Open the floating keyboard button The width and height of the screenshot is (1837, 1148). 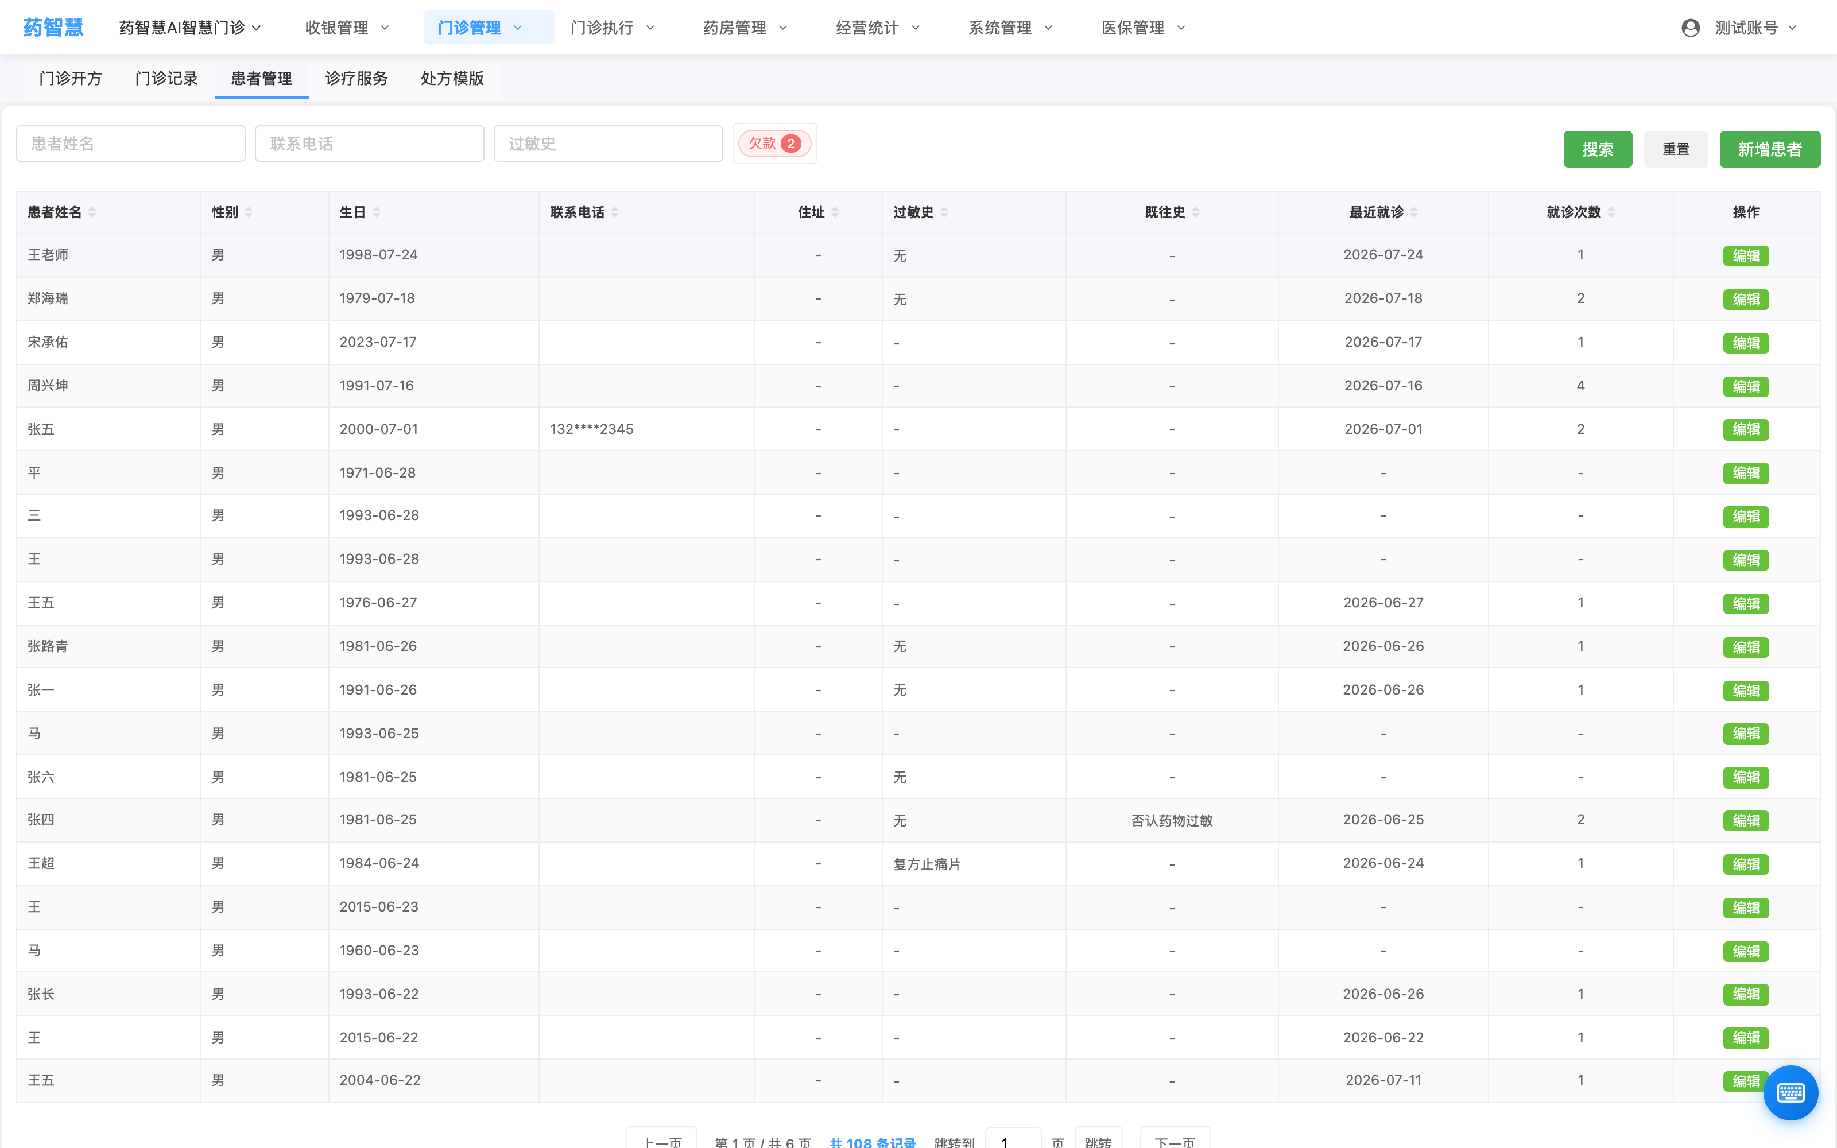[x=1791, y=1092]
